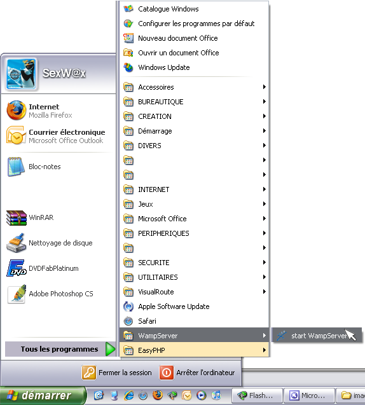Click Arrêter l'ordinateur text

click(205, 373)
